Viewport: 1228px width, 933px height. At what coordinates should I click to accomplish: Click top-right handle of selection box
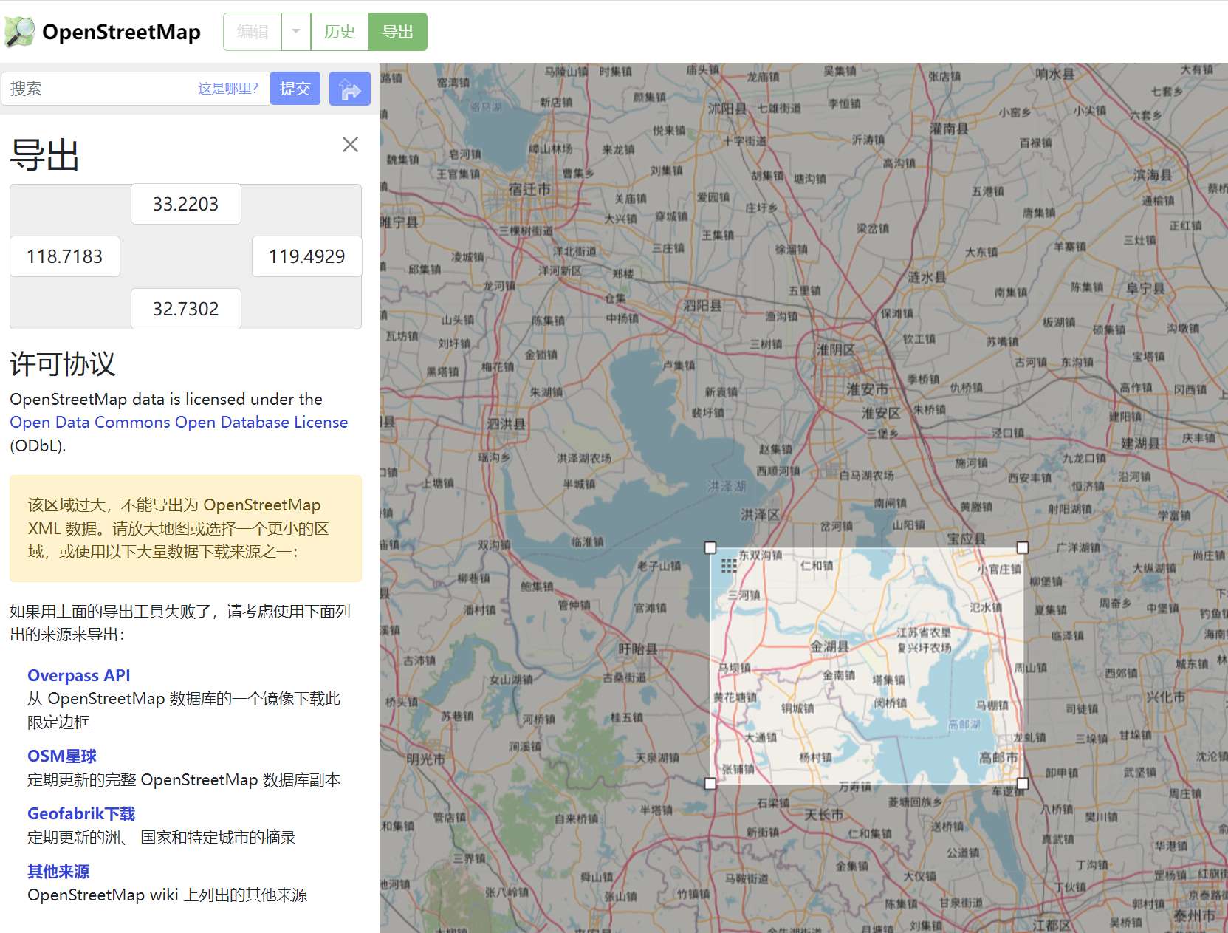(1023, 547)
